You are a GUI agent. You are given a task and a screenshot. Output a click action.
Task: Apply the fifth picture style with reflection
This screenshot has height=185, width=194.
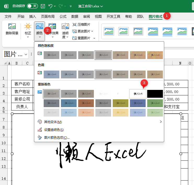point(167,32)
